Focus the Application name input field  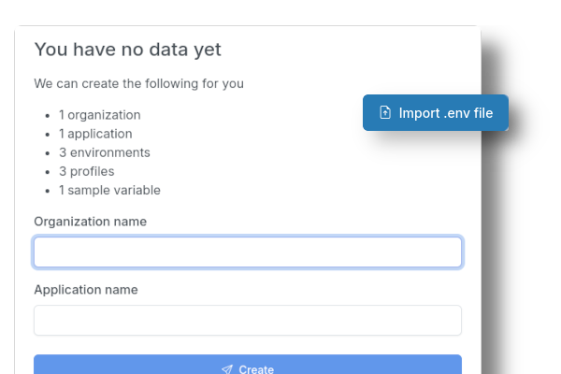(x=248, y=320)
